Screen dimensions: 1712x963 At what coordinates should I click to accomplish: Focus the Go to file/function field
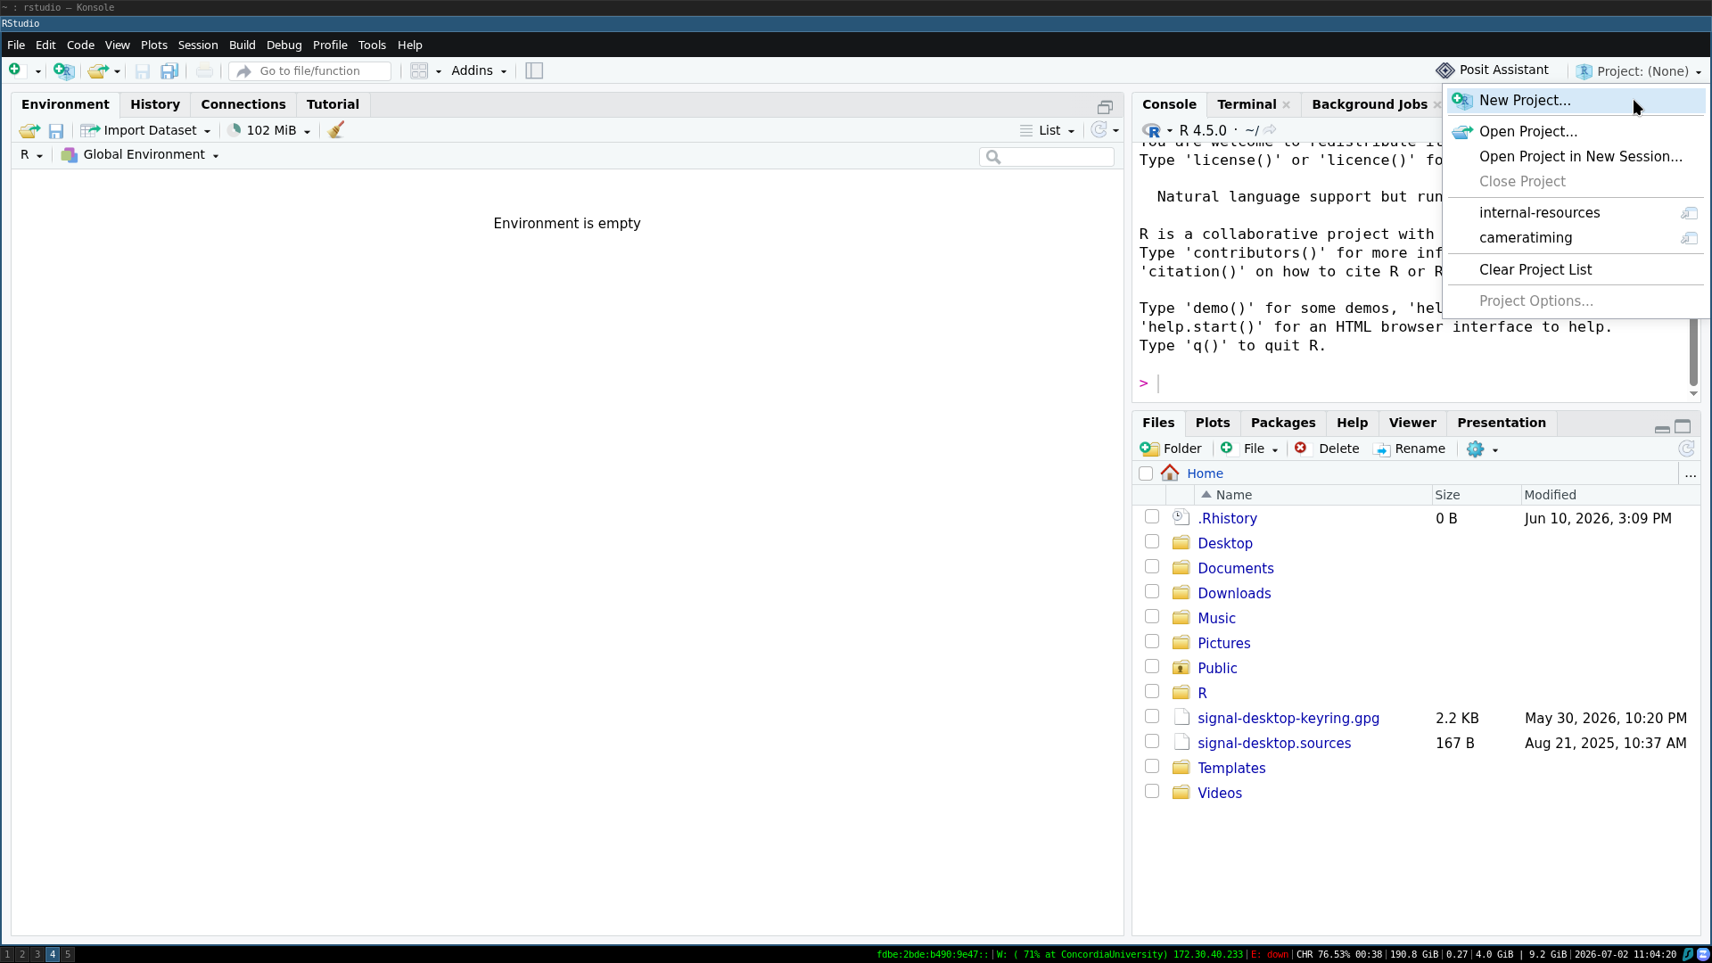coord(310,70)
